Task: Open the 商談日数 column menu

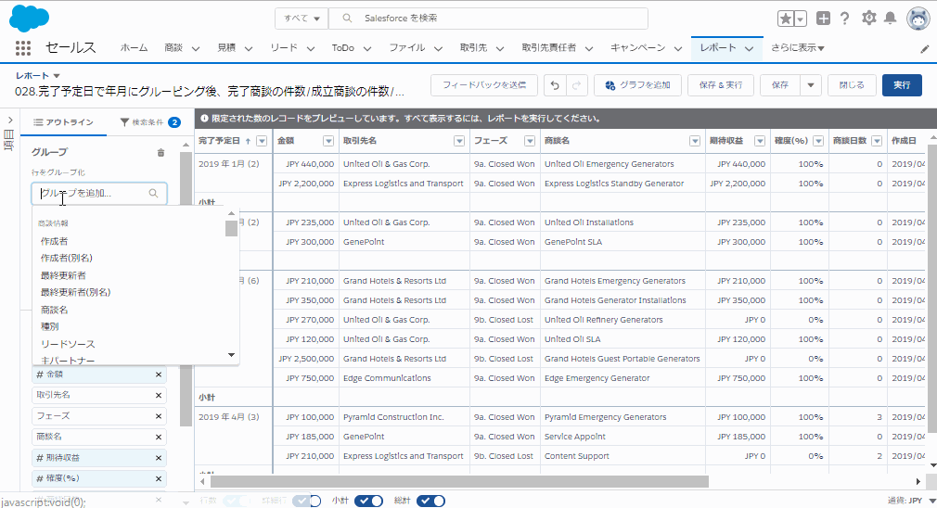Action: (x=877, y=141)
